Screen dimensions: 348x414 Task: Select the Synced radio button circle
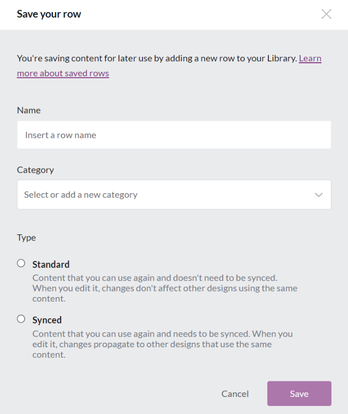pos(21,319)
